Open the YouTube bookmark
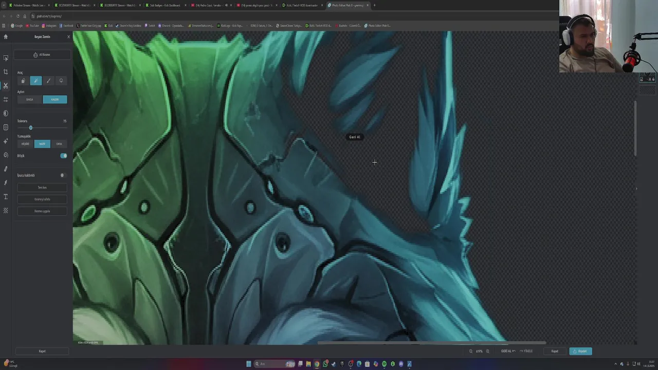 click(x=32, y=25)
